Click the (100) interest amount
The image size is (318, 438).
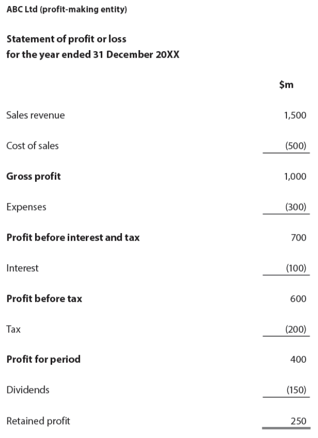tap(296, 268)
